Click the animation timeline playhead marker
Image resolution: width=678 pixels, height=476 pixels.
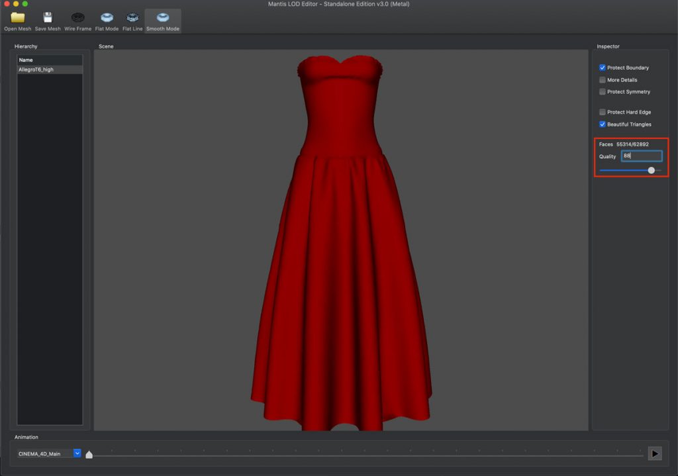click(x=89, y=454)
